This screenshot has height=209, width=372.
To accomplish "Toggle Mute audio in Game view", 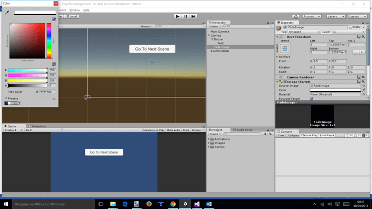I will [174, 130].
